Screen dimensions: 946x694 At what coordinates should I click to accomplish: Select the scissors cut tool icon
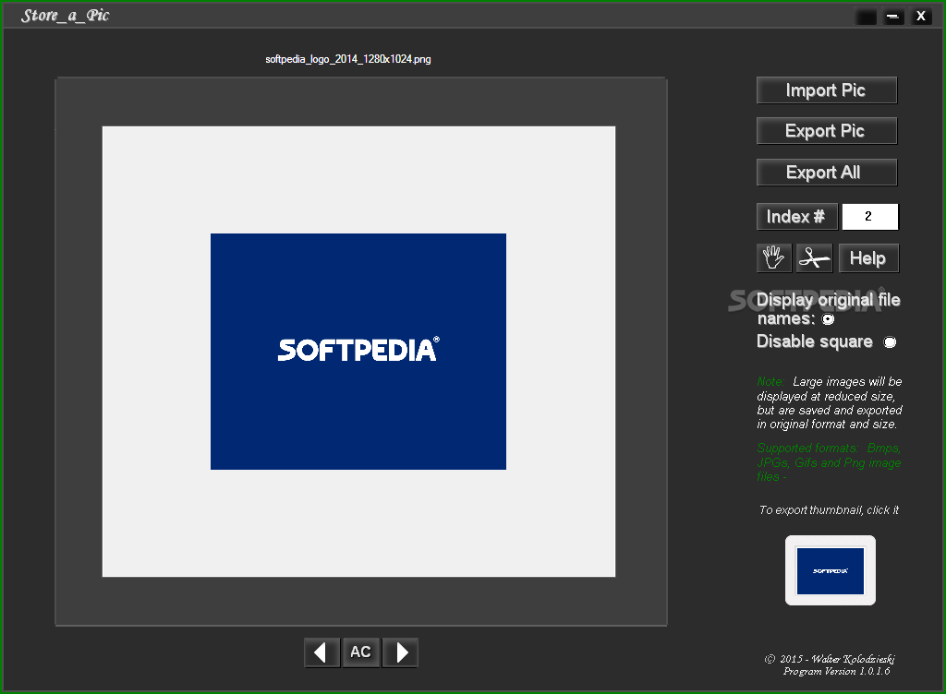point(814,258)
